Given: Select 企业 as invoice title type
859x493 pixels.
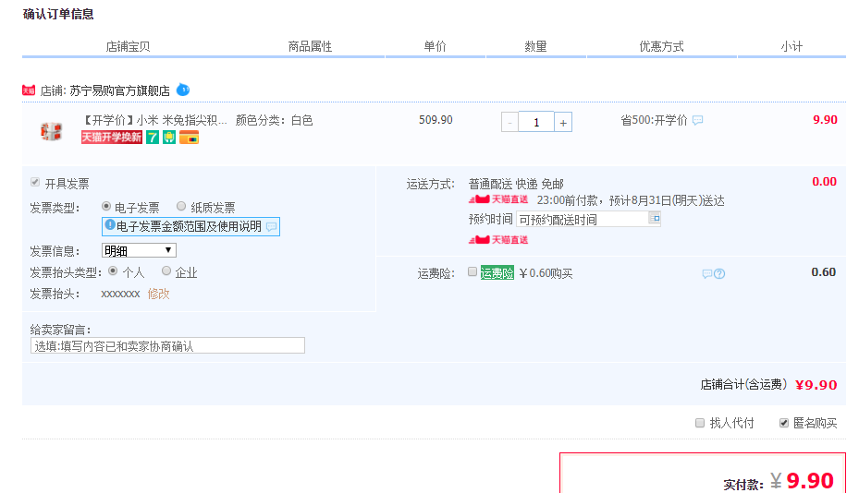Looking at the screenshot, I should pos(166,271).
